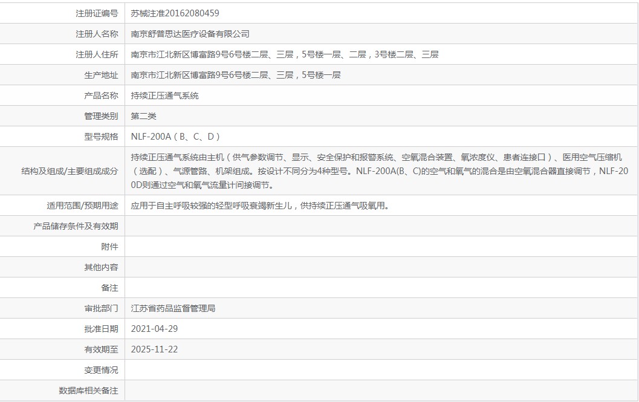Click the 生产地址 value text
The height and width of the screenshot is (402, 639).
click(x=236, y=75)
